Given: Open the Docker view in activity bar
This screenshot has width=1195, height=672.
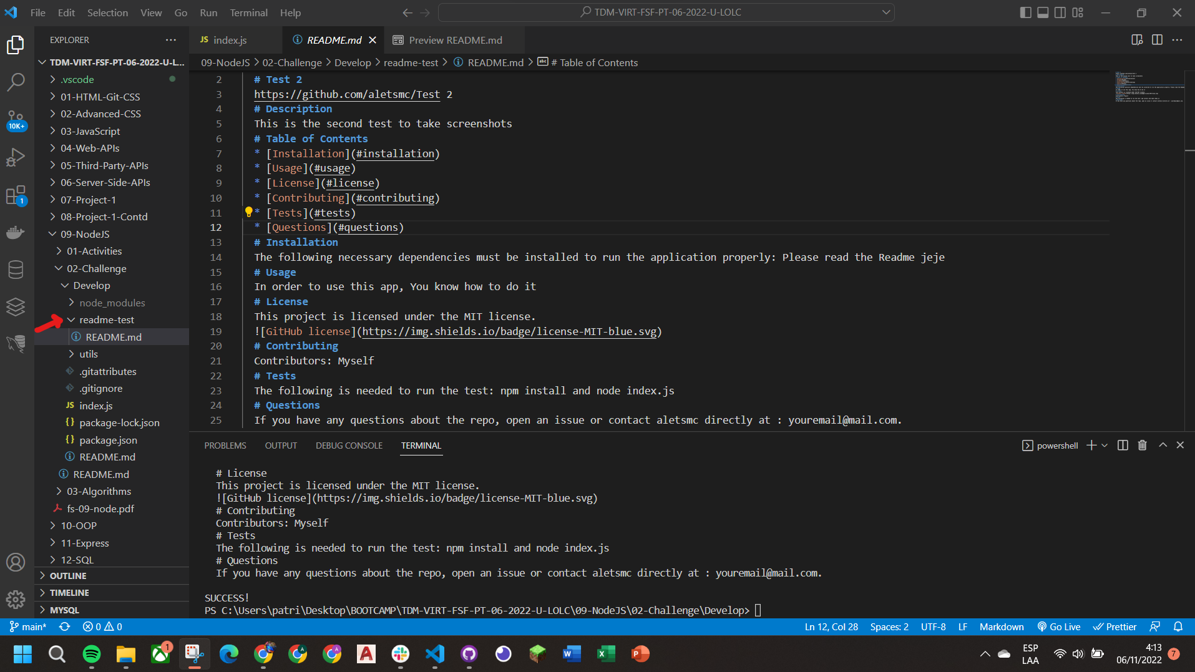Looking at the screenshot, I should 16,233.
